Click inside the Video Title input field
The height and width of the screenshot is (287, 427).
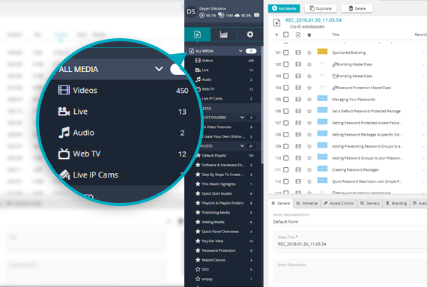[x=351, y=244]
